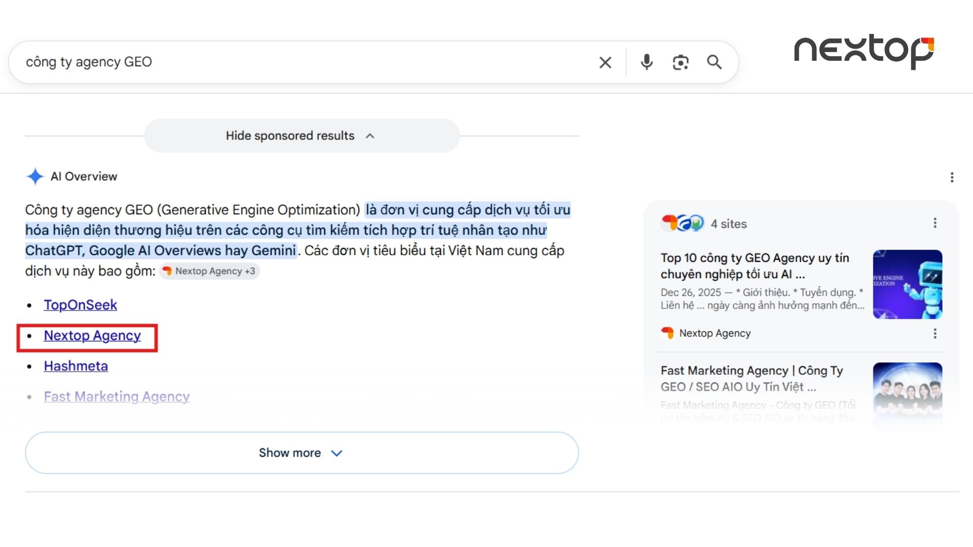Screen dimensions: 973x547
Task: Click the chevron arrow on Show more button
Action: [337, 453]
